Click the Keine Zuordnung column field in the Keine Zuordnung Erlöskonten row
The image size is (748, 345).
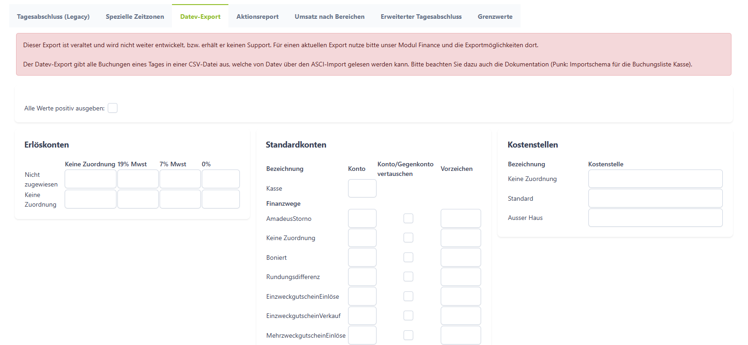click(90, 199)
